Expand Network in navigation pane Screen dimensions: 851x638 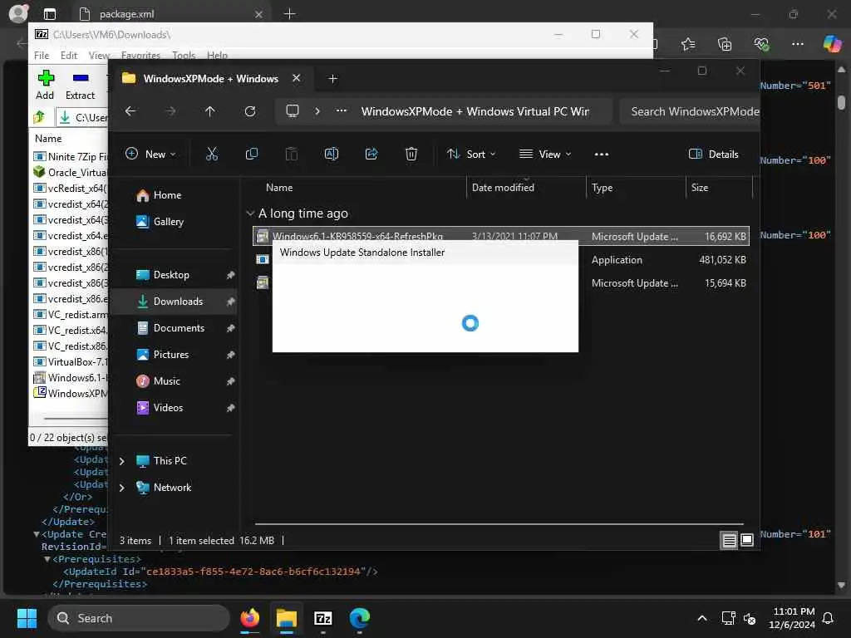121,488
